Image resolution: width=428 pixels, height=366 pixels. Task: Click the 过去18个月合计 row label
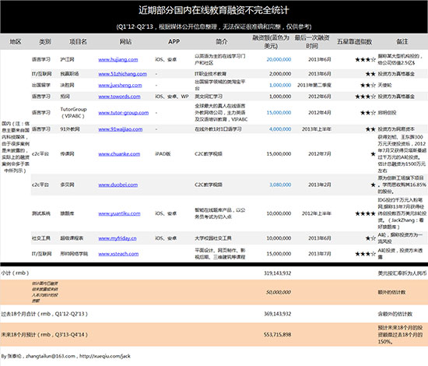pos(44,314)
